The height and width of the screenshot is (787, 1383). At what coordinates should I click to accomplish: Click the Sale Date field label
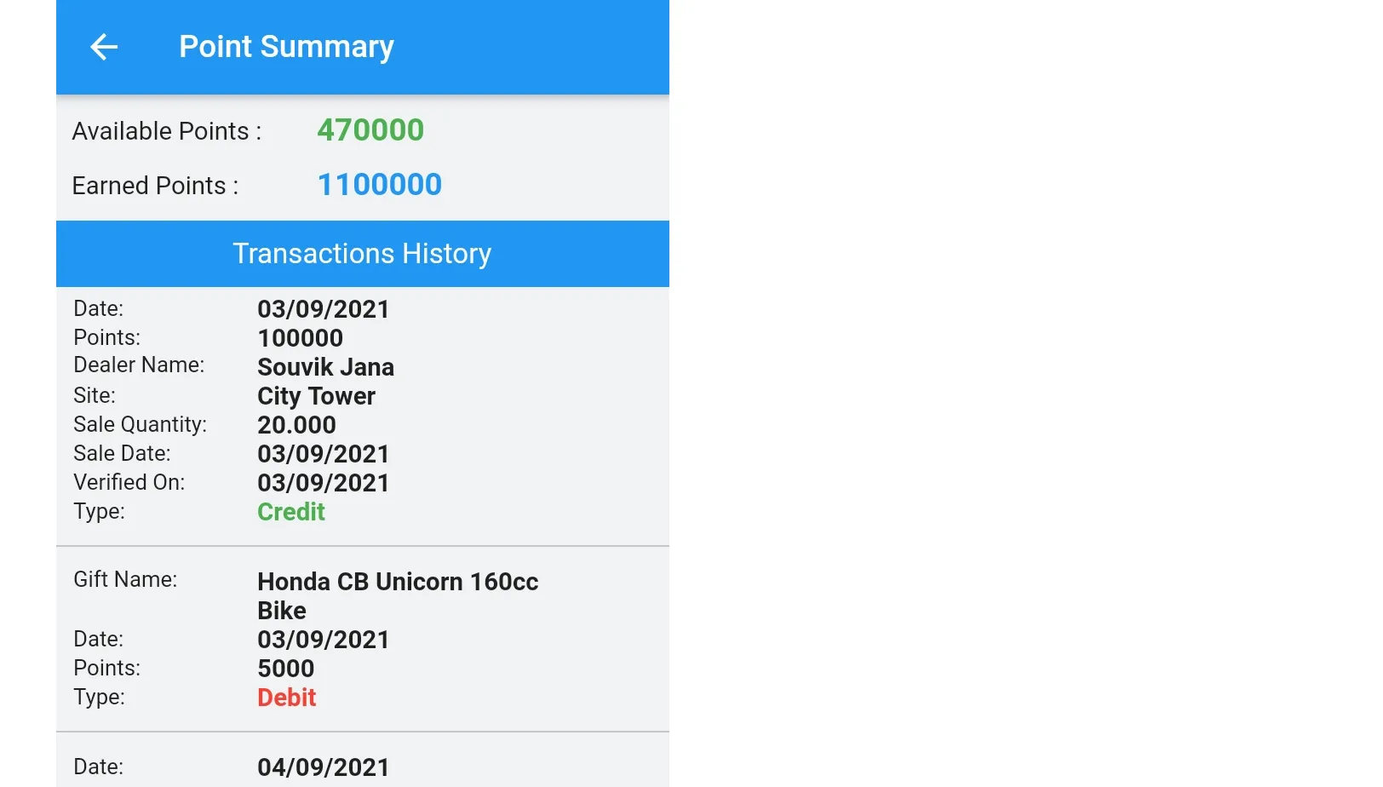(x=120, y=453)
